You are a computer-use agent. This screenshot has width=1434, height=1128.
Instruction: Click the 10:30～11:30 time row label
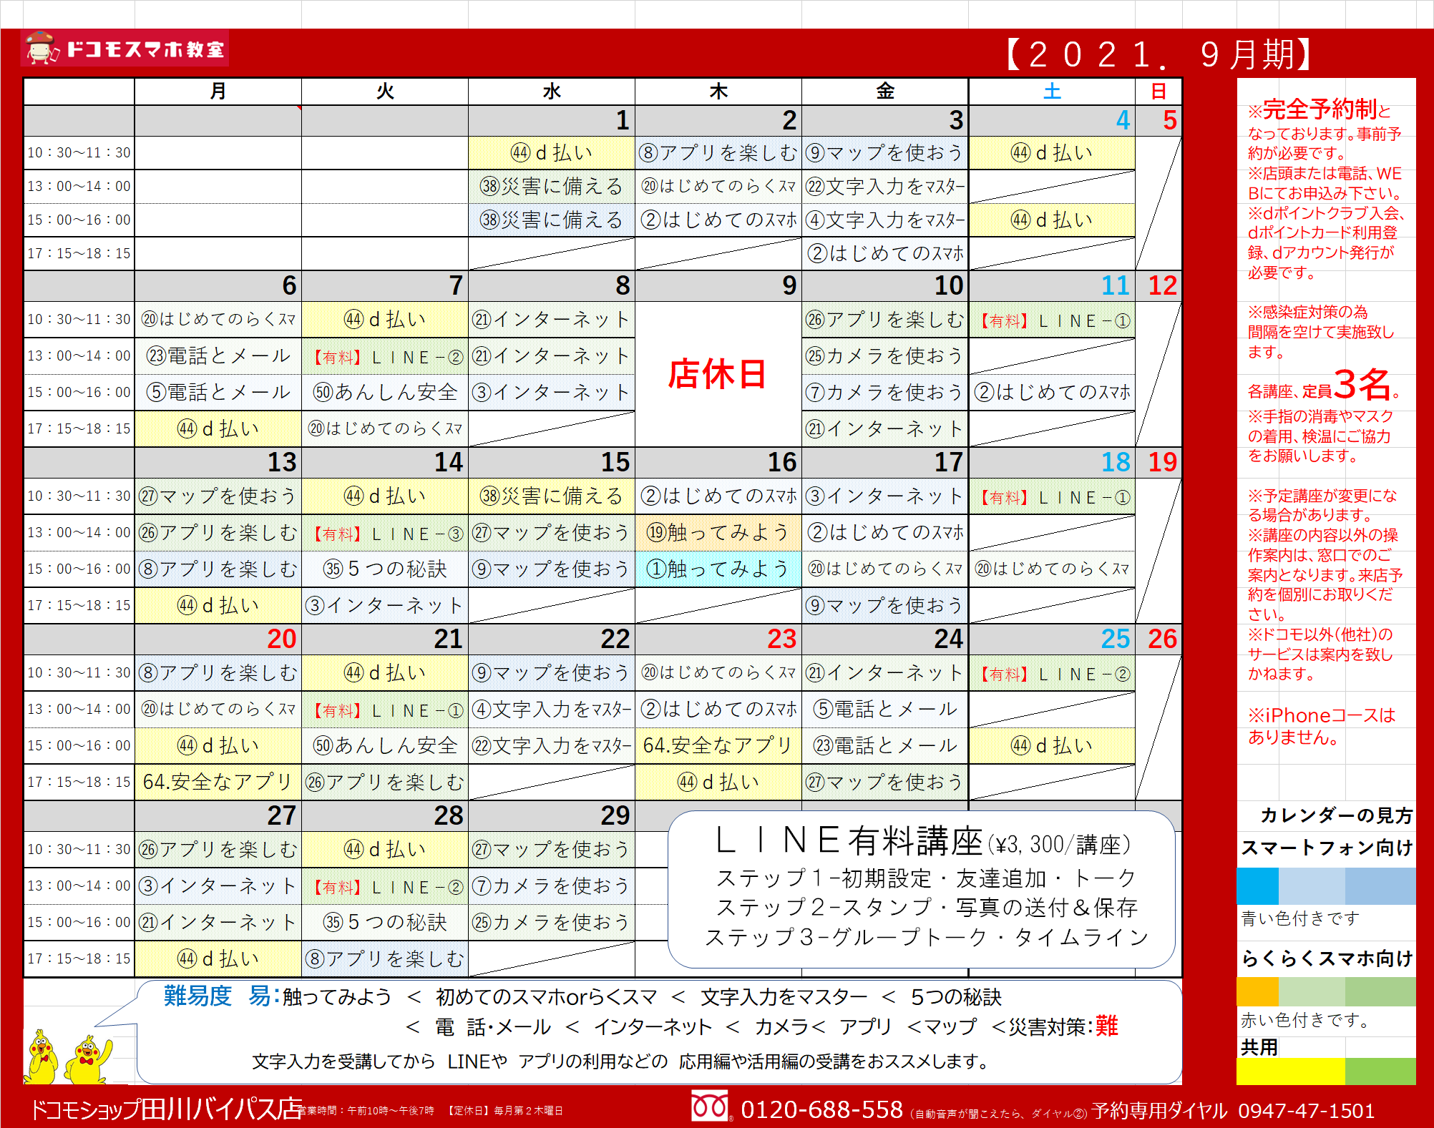(x=79, y=152)
